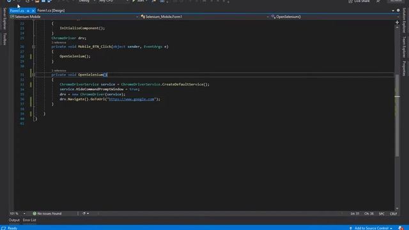
Task: Click the feedback icon beside Live Share
Action: [x=378, y=1]
